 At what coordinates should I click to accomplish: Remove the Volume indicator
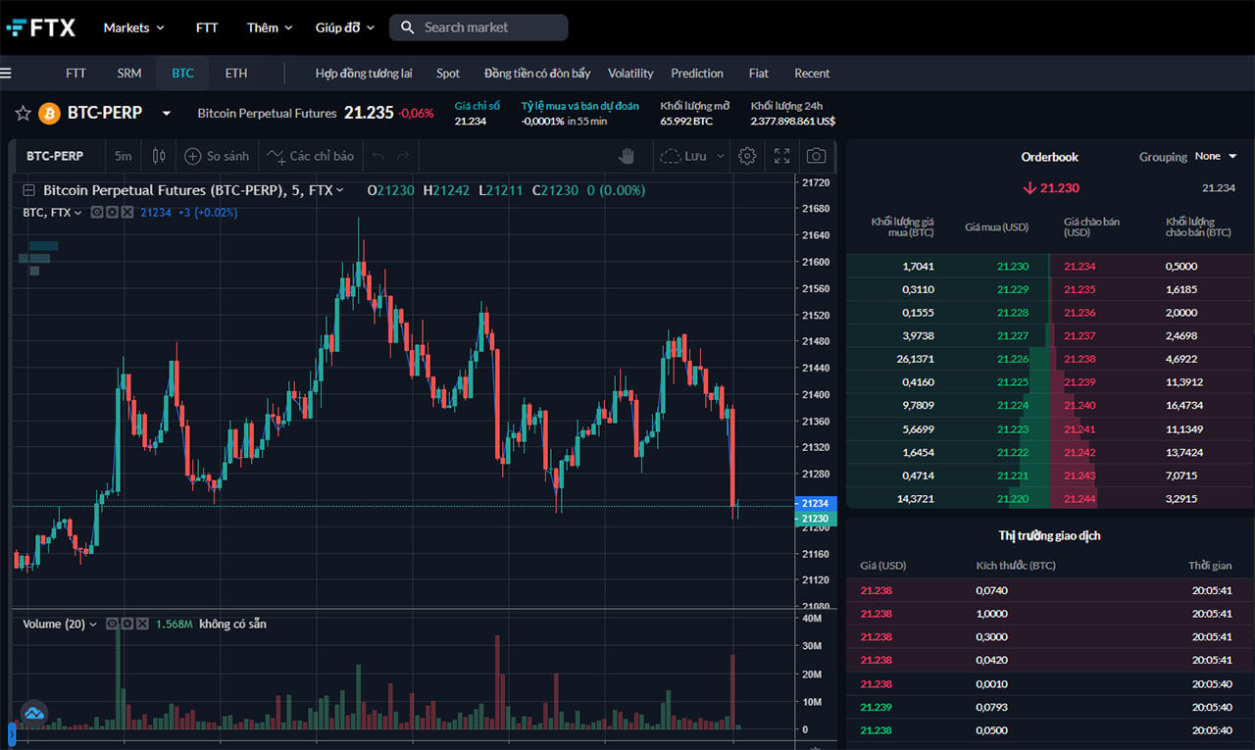pyautogui.click(x=142, y=624)
